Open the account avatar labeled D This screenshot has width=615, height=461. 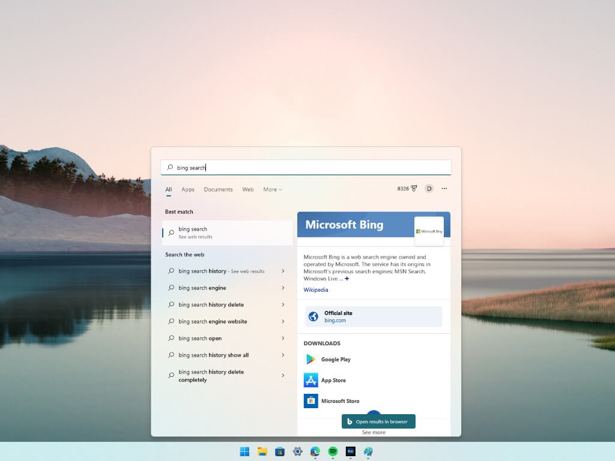429,188
